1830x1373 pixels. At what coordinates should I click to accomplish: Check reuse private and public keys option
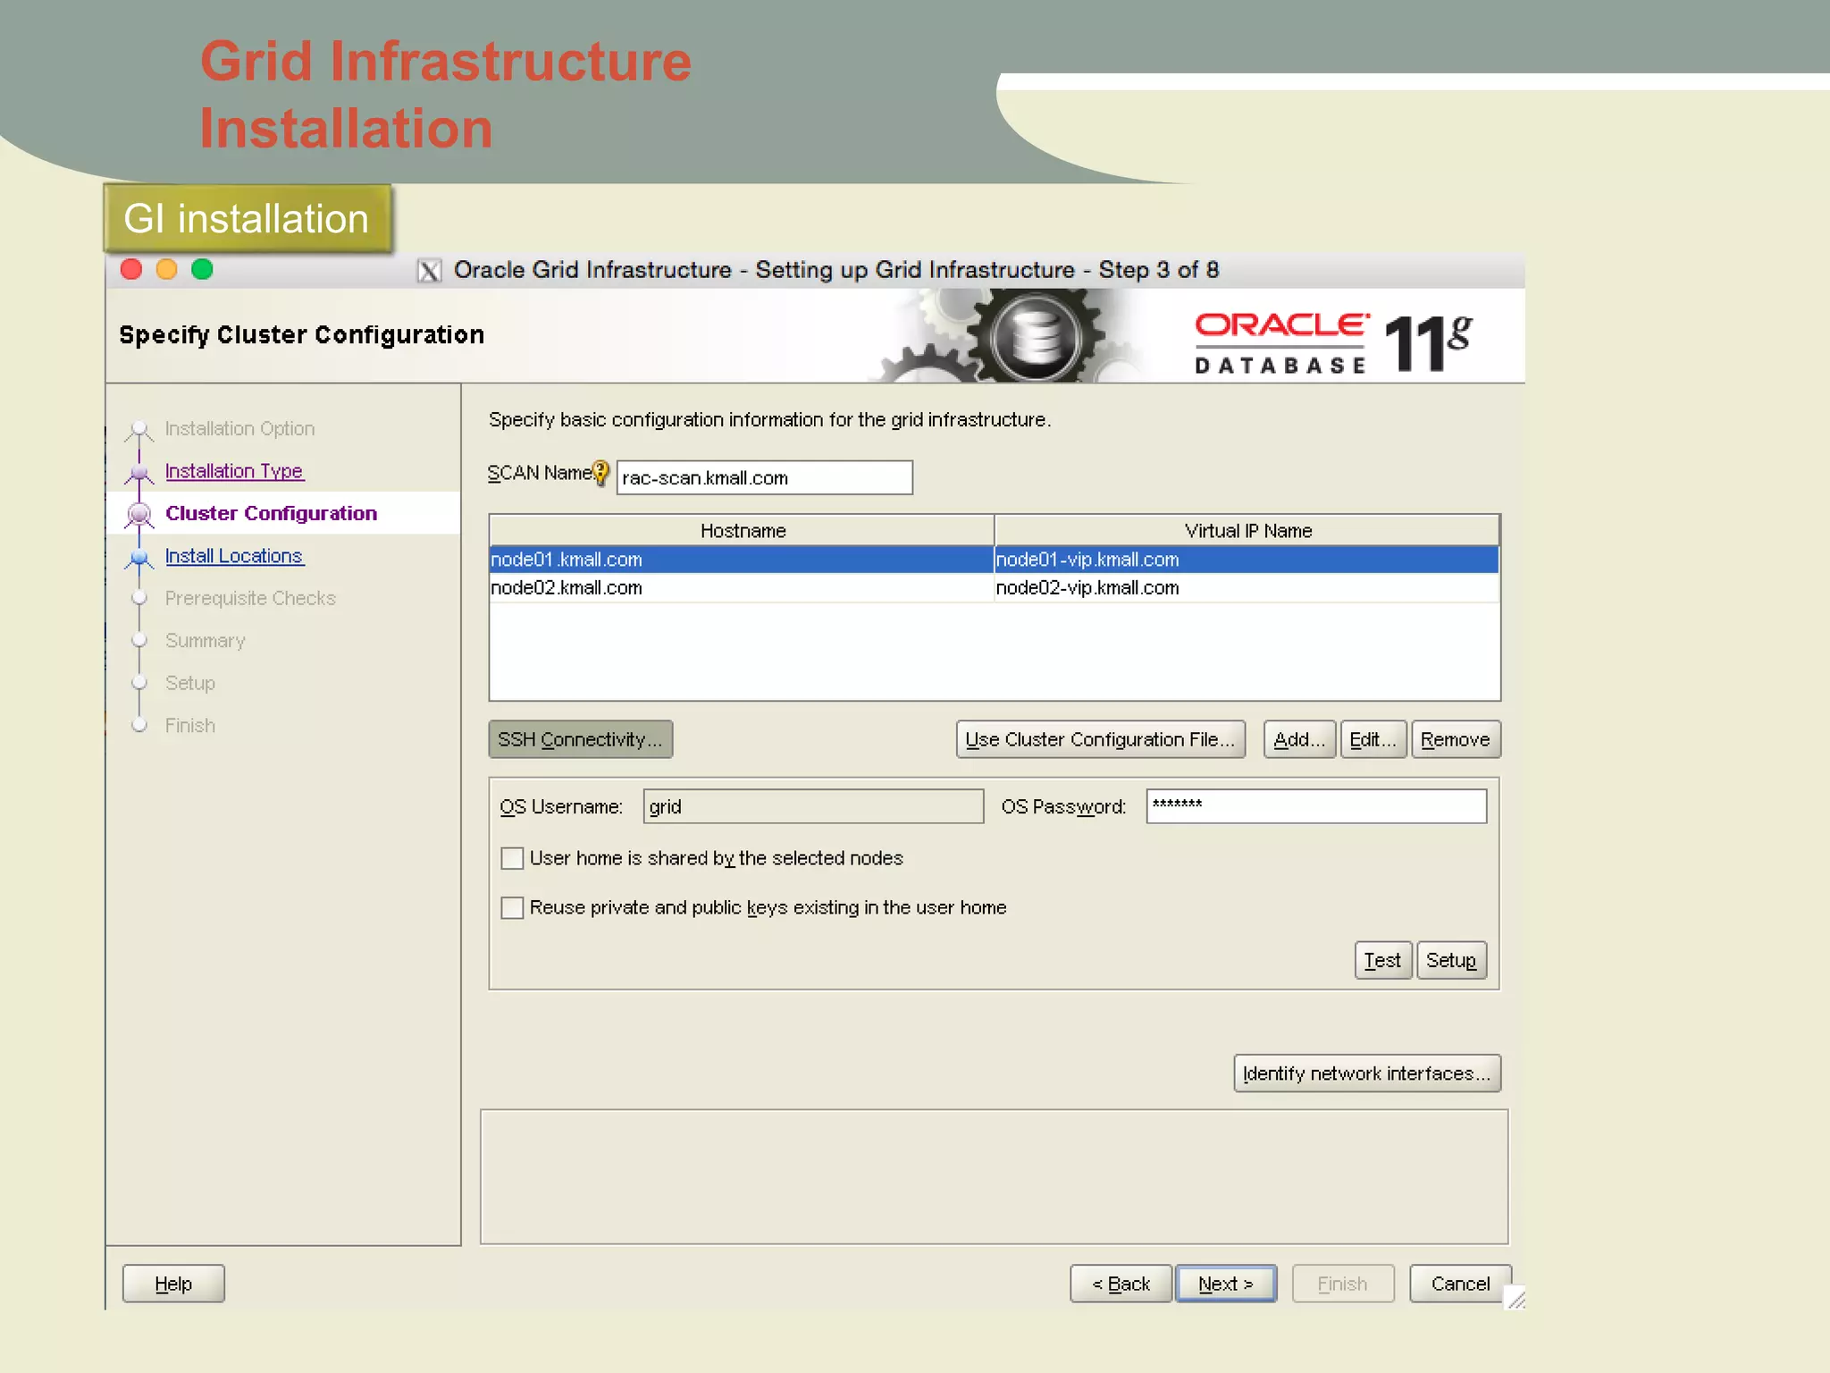click(x=512, y=908)
